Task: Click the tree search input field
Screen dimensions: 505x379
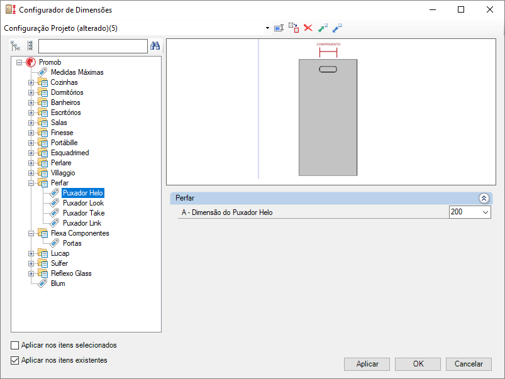Action: [x=92, y=46]
